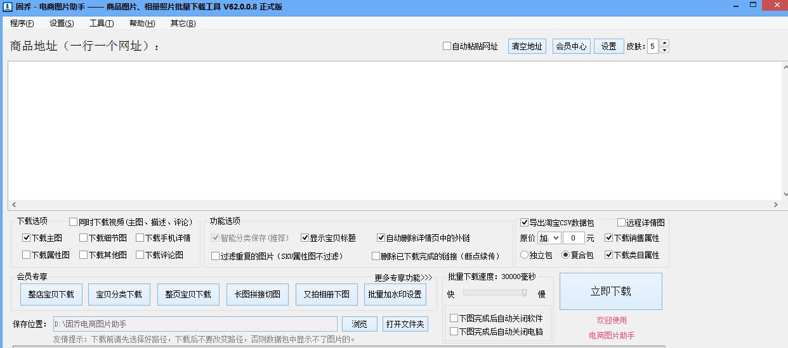This screenshot has width=788, height=348.
Task: Check 下载细节图 option
Action: (x=83, y=238)
